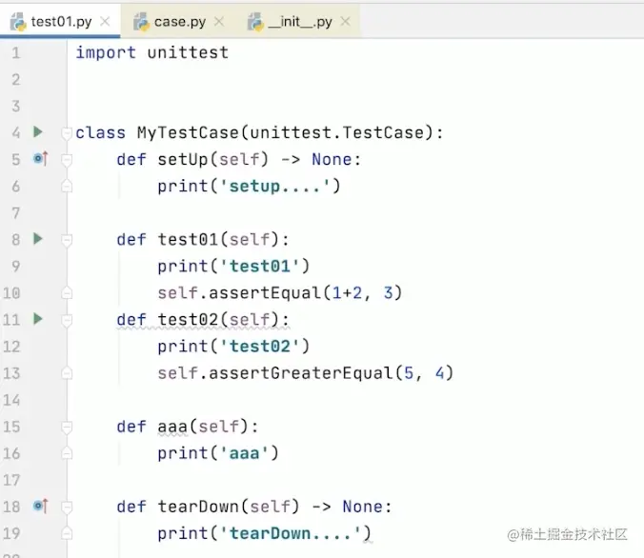This screenshot has height=558, width=644.
Task: Click the string 'setup....'
Action: click(x=274, y=186)
